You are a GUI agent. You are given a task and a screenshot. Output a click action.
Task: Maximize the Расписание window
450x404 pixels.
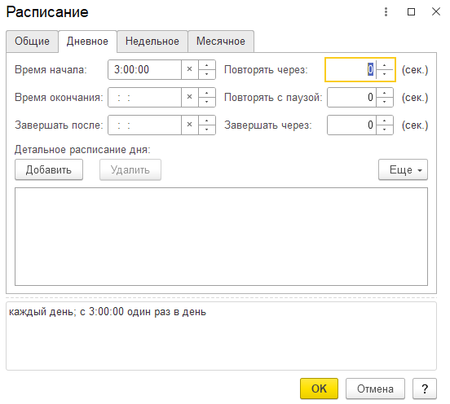(411, 11)
